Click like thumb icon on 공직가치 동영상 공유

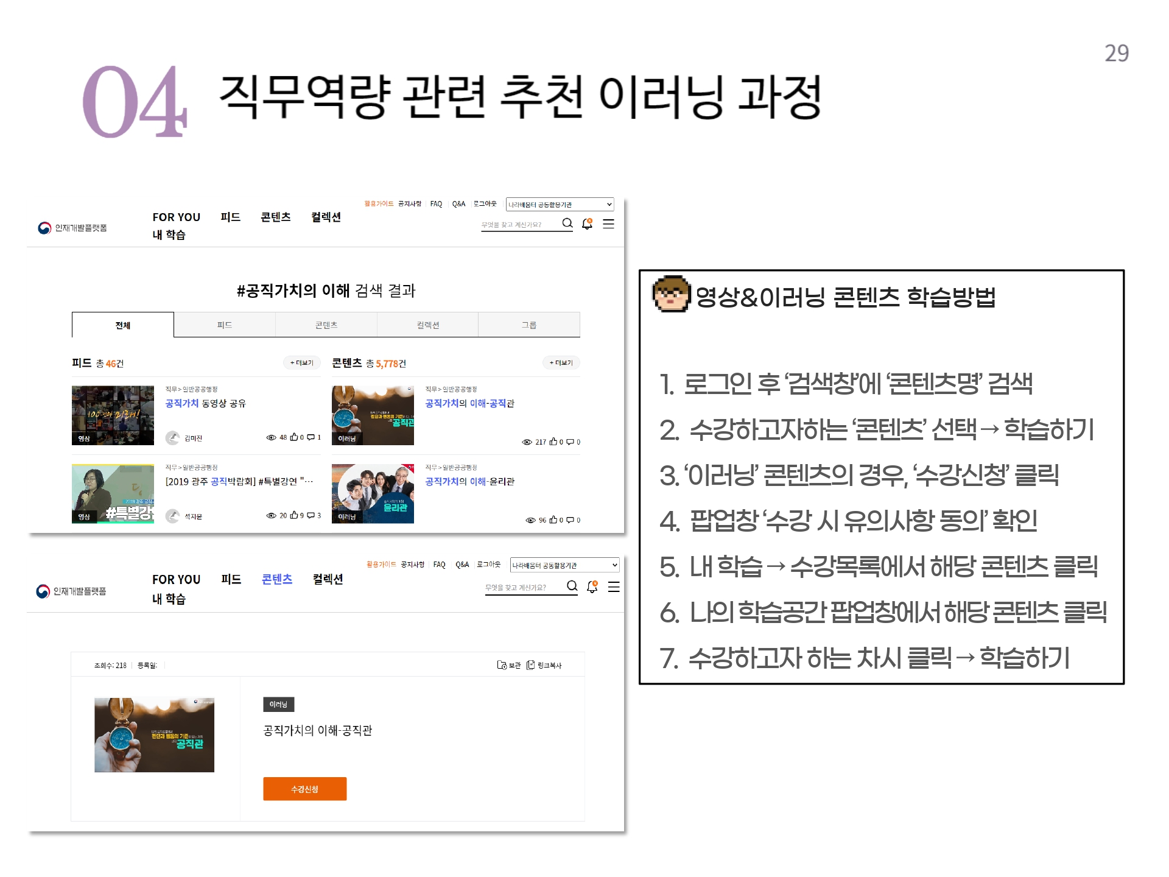coord(294,437)
